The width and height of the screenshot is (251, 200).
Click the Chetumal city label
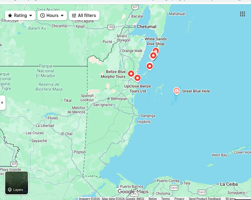pyautogui.click(x=146, y=27)
